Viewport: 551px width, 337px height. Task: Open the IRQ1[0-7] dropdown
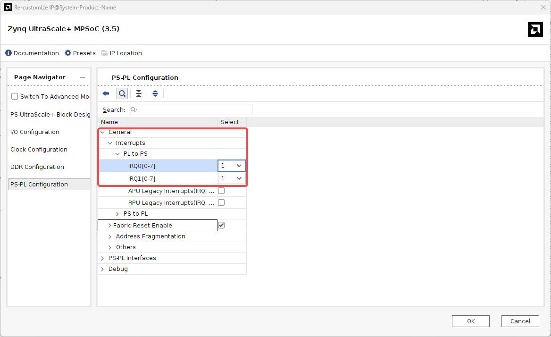point(239,178)
